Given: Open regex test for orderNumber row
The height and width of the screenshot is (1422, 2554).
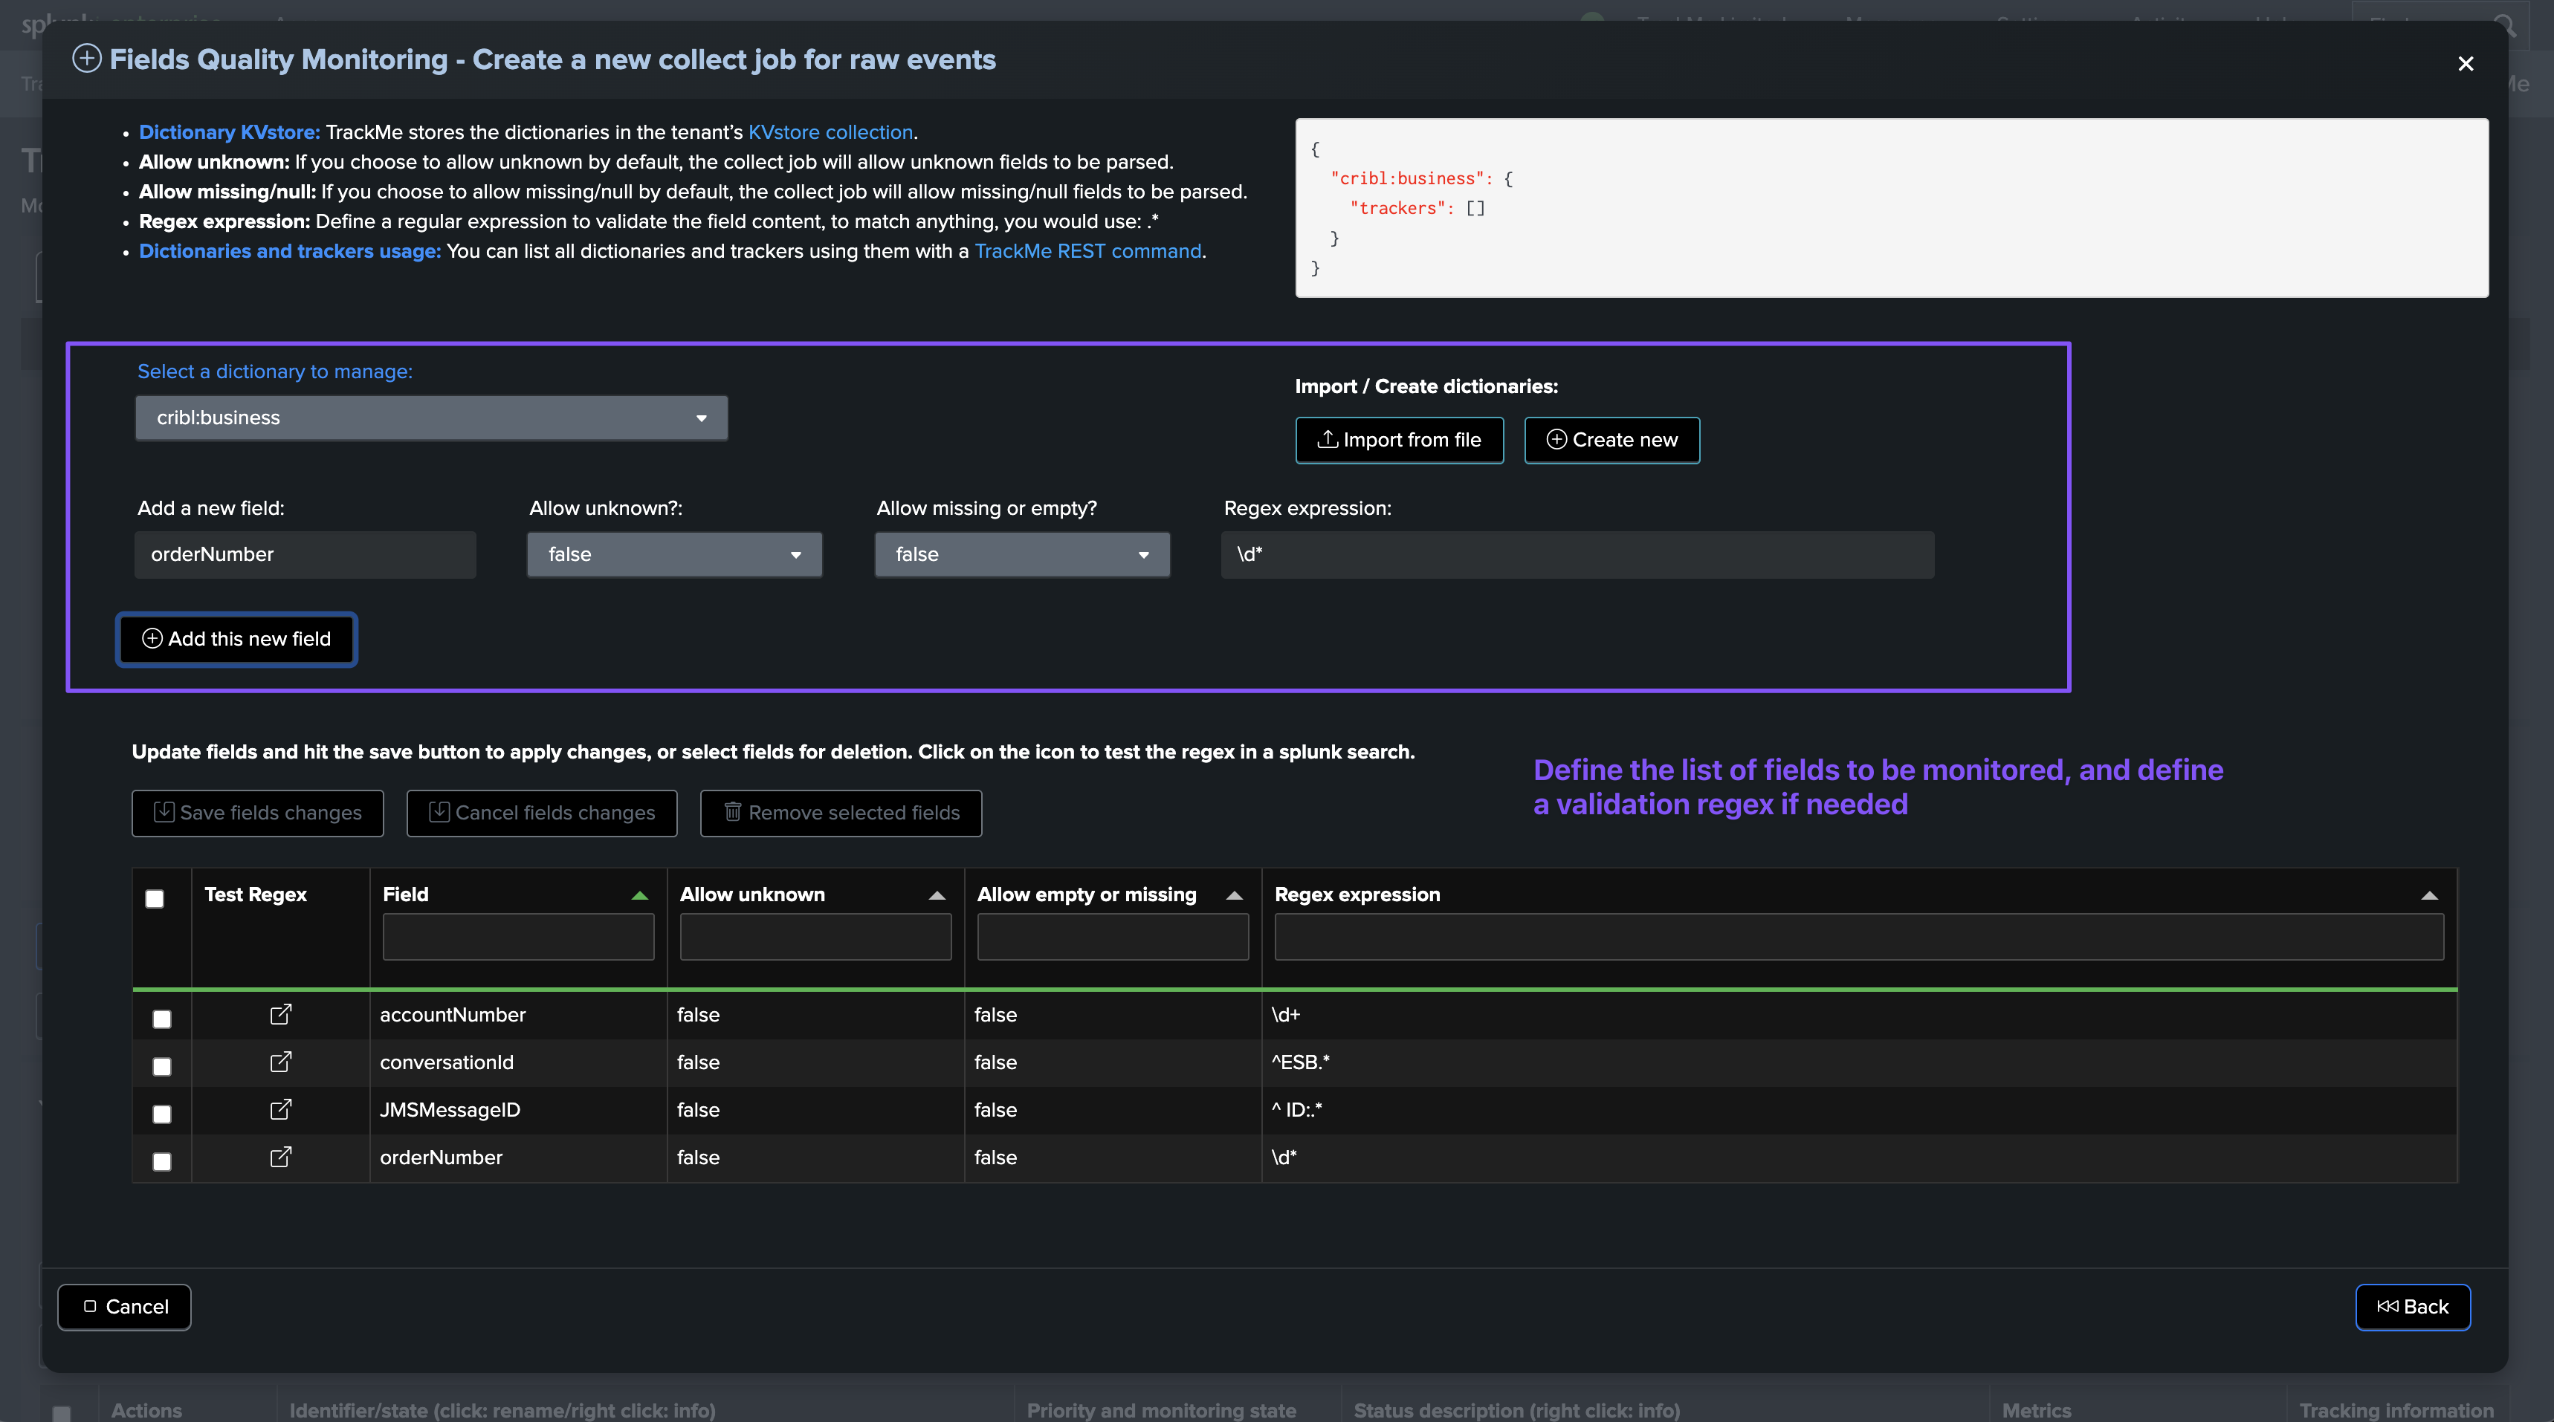Looking at the screenshot, I should 280,1157.
